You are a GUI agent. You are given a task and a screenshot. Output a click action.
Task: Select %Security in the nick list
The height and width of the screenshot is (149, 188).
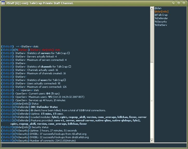pyautogui.click(x=161, y=22)
